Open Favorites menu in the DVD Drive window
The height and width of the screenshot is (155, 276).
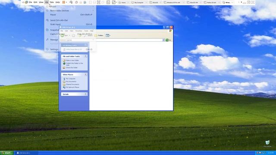point(78,31)
